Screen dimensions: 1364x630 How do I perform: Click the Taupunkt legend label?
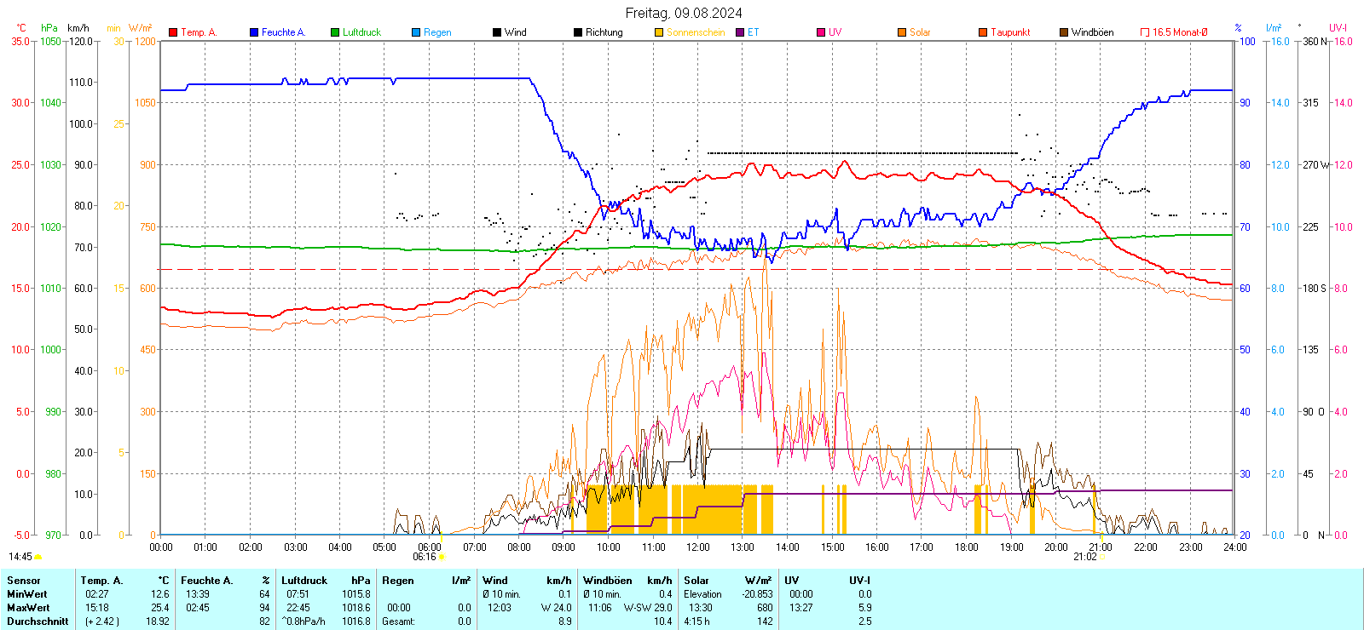tap(1010, 32)
